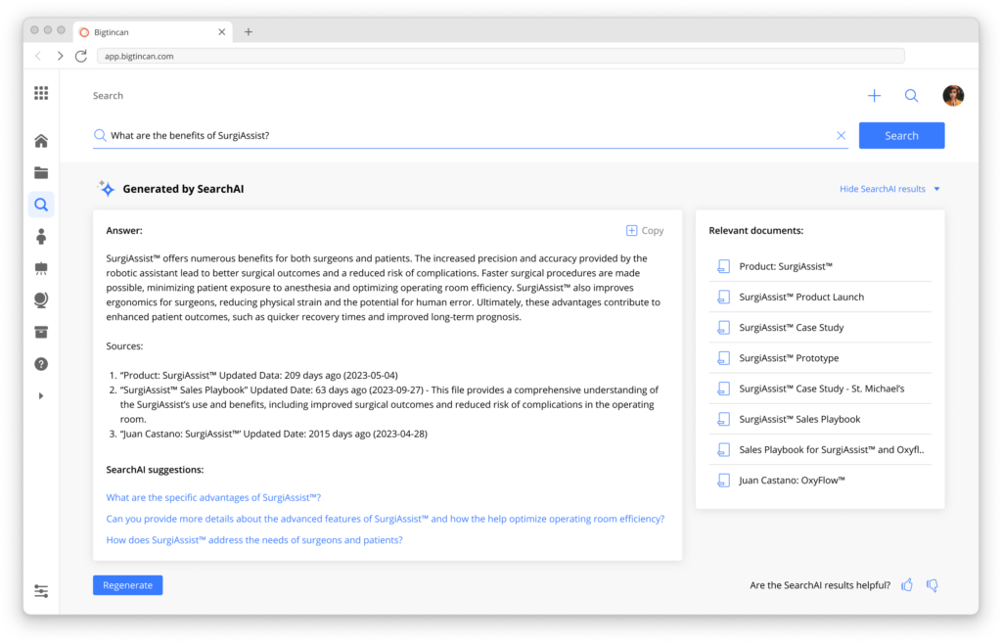Viewport: 1002px width, 643px height.
Task: Open a new browser tab
Action: [x=249, y=32]
